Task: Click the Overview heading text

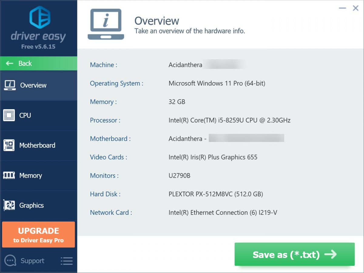Action: 157,21
